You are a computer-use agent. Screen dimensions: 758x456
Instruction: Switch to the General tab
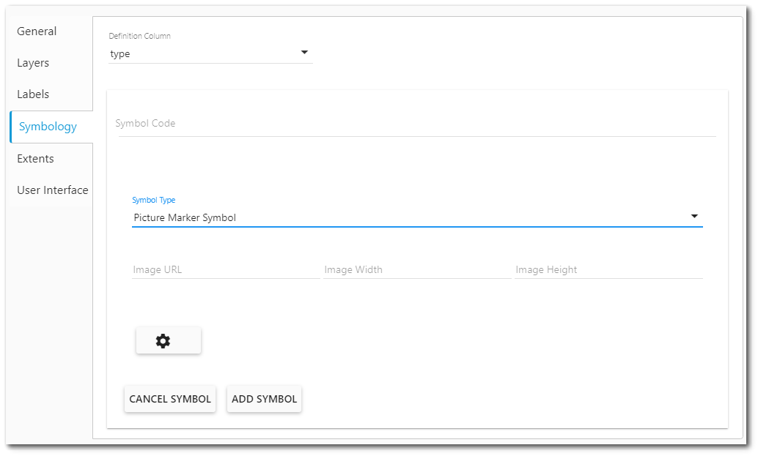coord(37,31)
